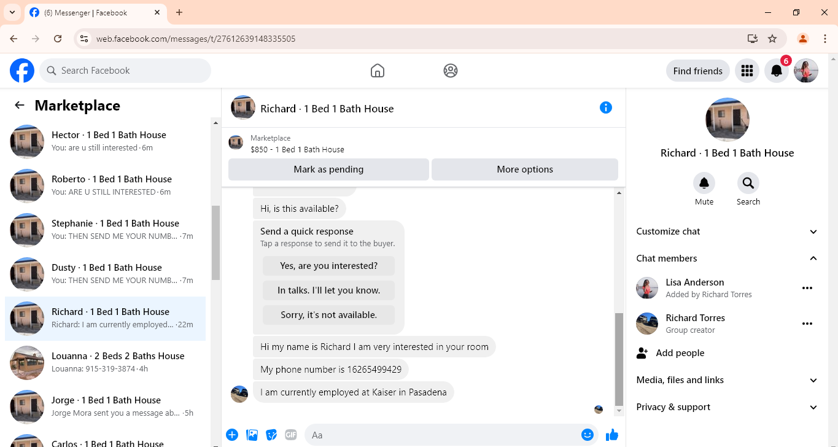The image size is (838, 447).
Task: Expand the Privacy & support section
Action: (x=727, y=407)
